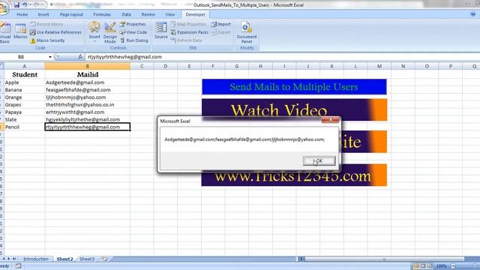Select the Student header cell
Screen dimensions: 480x270
point(25,74)
